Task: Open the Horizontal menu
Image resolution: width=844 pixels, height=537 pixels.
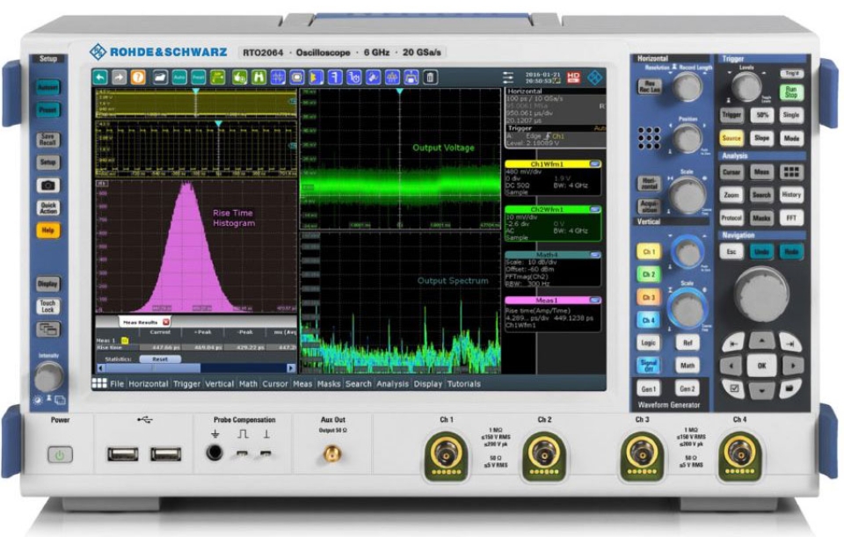Action: pyautogui.click(x=149, y=384)
